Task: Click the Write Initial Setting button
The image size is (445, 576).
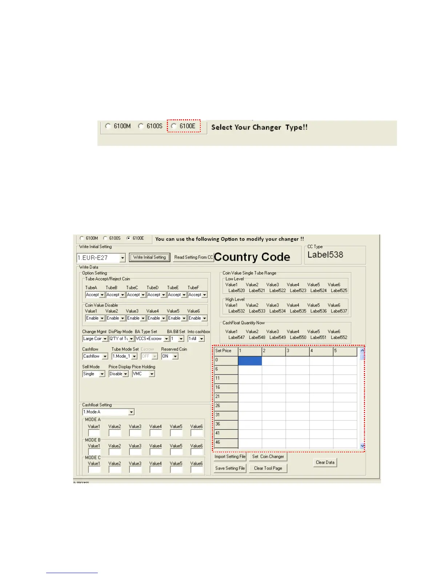Action: 149,257
